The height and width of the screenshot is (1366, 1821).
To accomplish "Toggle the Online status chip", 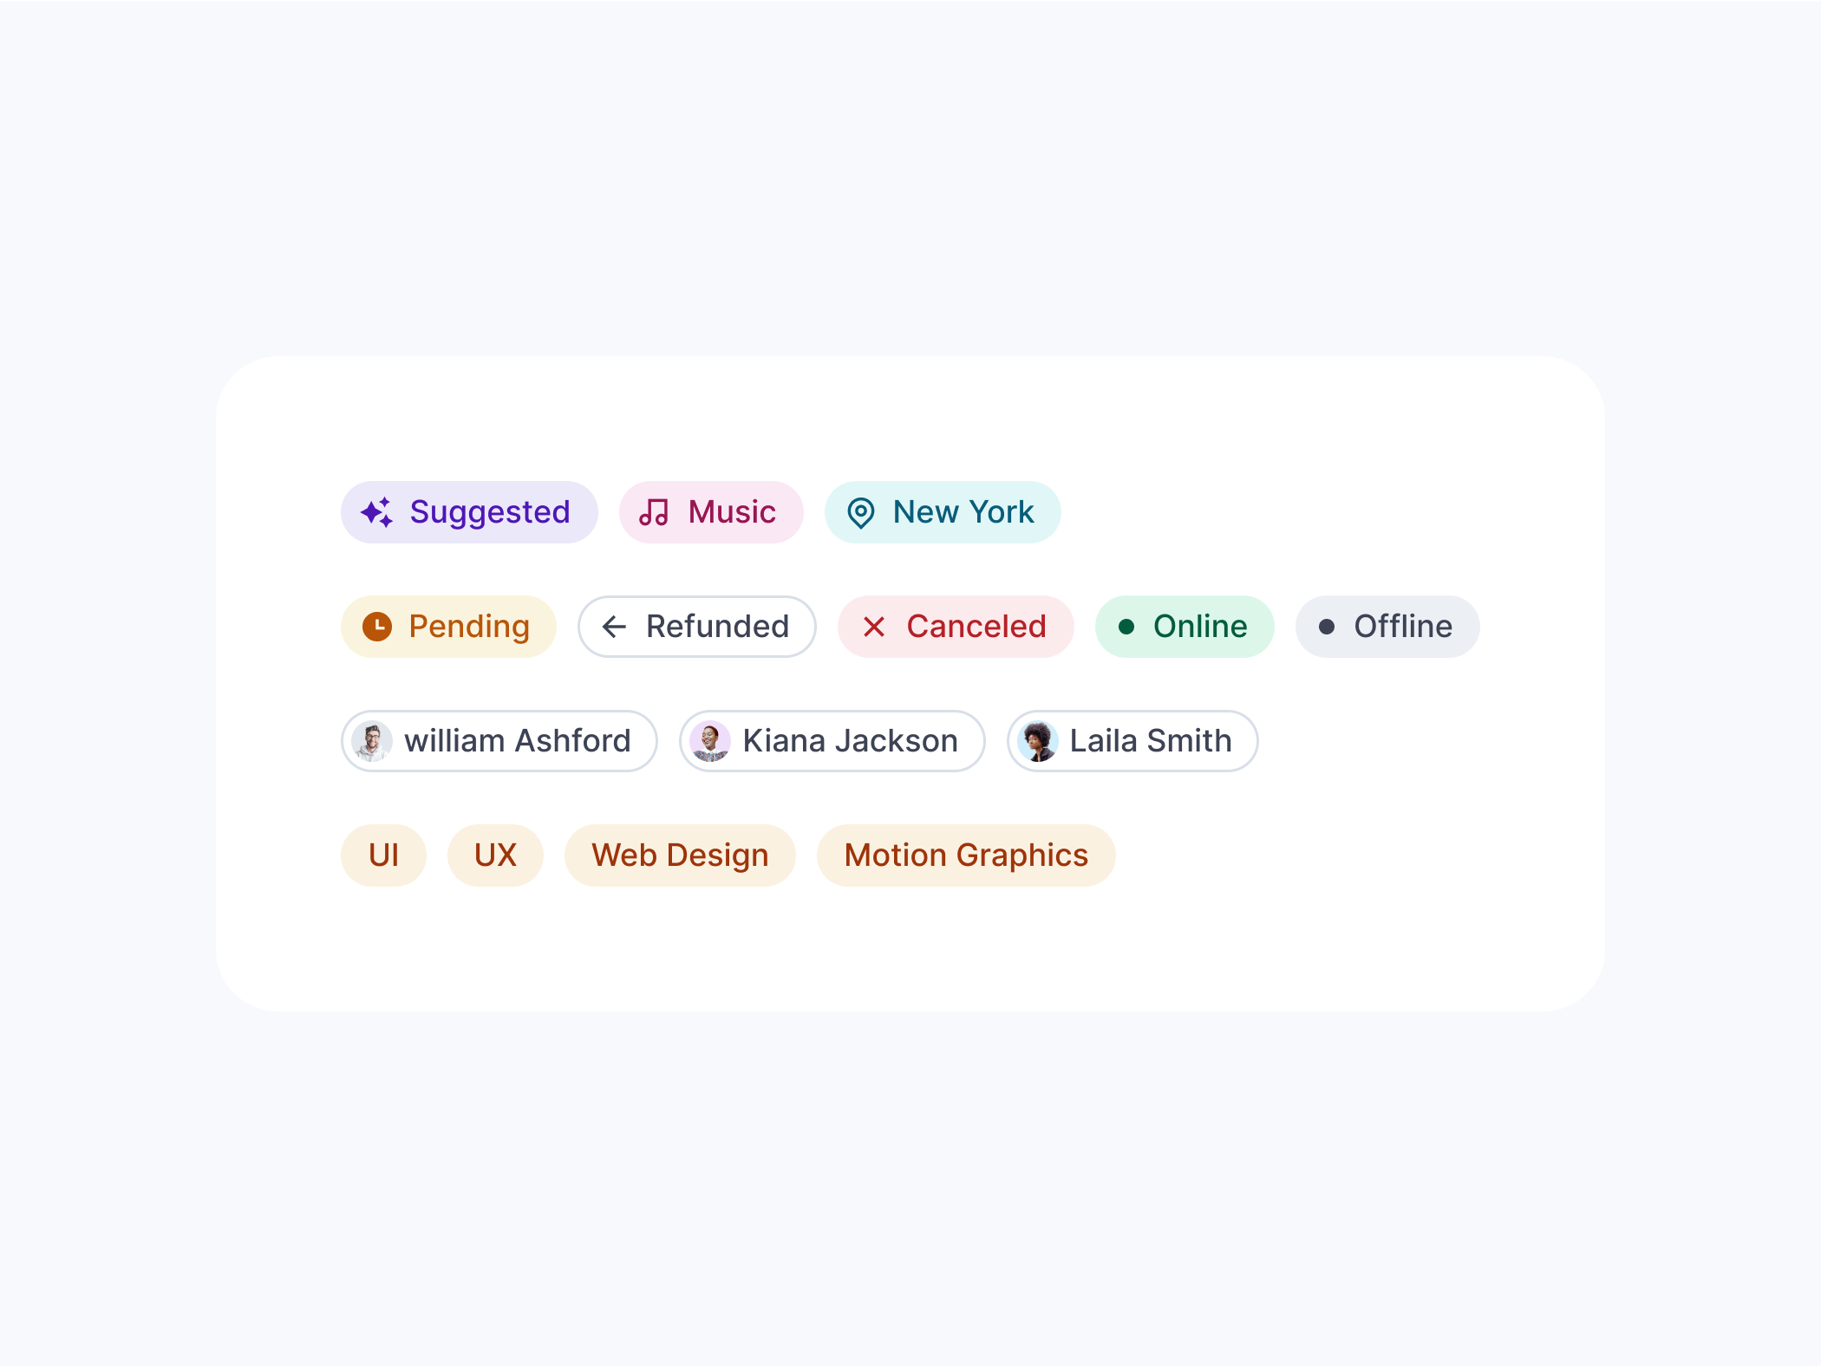I will pos(1185,626).
